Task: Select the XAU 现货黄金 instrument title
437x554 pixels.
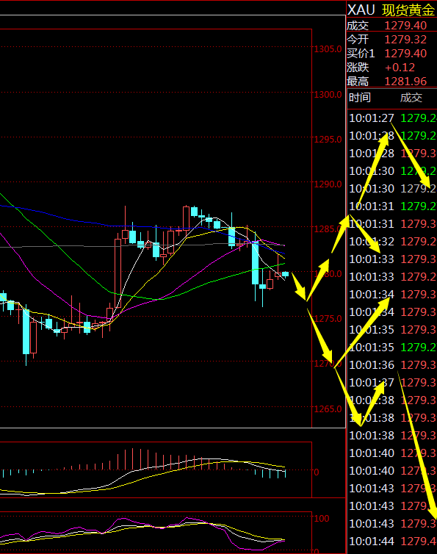Action: pos(391,10)
